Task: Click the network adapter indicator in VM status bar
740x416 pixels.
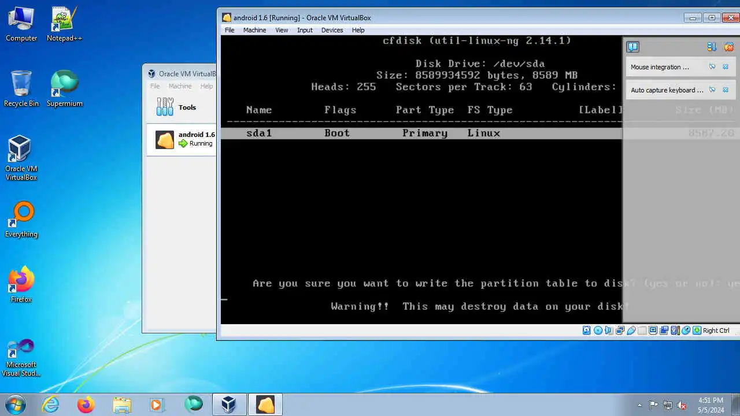Action: coord(620,330)
